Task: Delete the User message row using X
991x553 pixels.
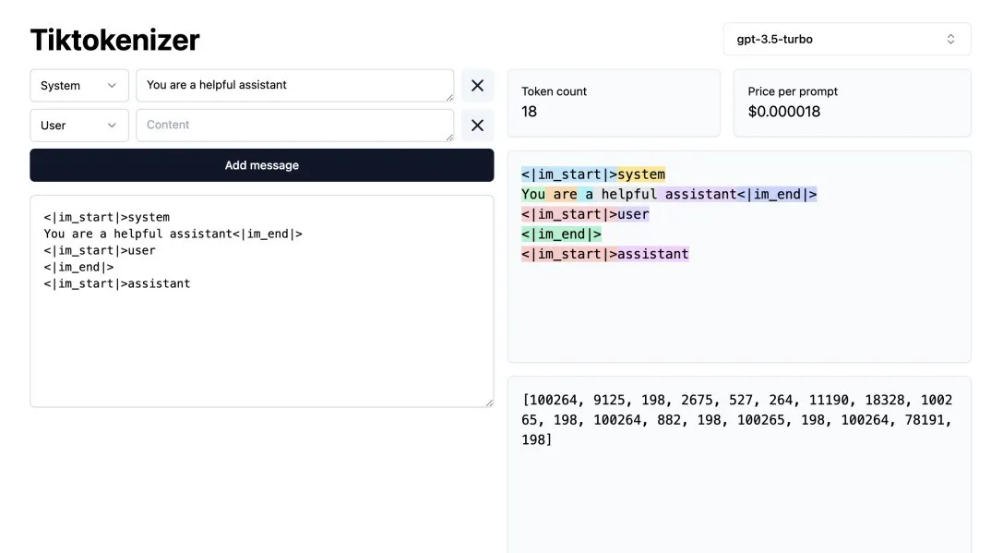Action: tap(477, 126)
